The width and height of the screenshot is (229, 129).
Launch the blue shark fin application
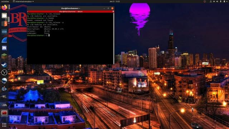pos(4,40)
